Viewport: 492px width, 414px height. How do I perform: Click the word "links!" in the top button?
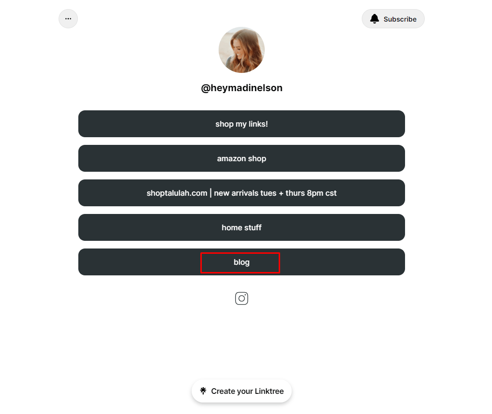[x=258, y=124]
